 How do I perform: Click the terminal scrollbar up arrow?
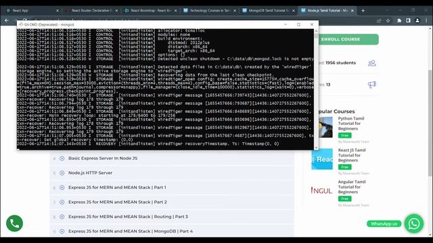pyautogui.click(x=316, y=31)
